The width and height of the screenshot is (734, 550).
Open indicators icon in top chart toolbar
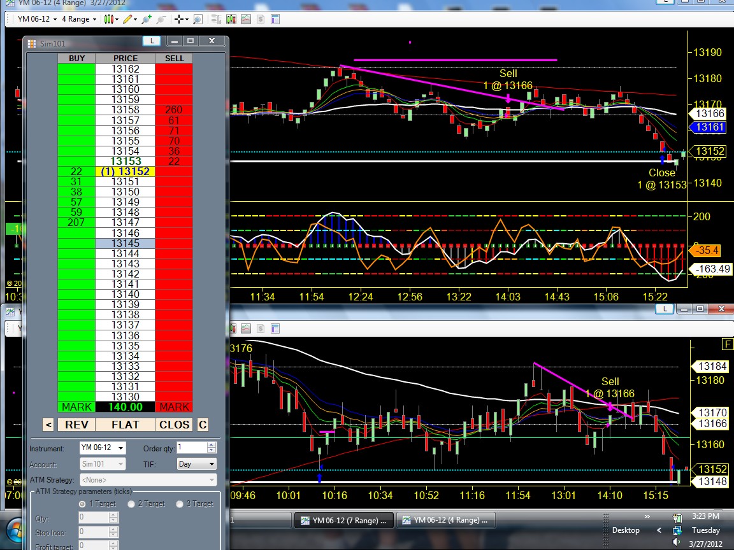[x=246, y=19]
